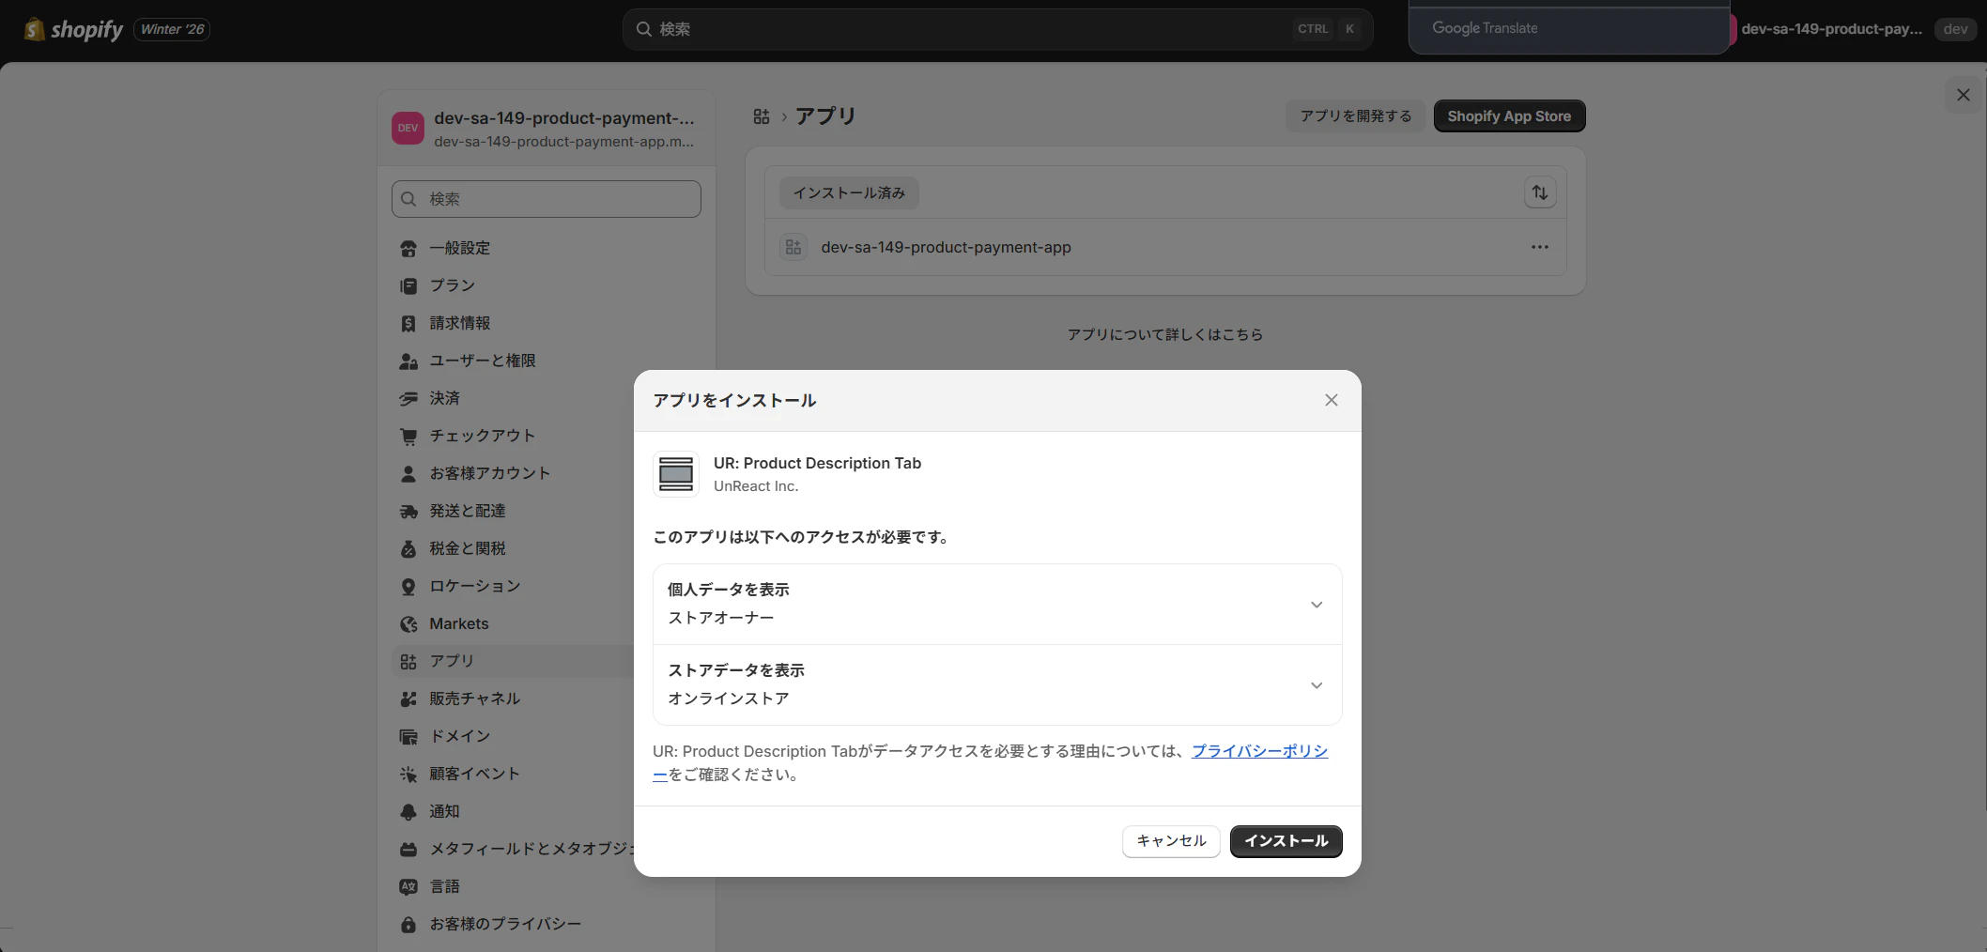Open 一般設定 general settings icon
The height and width of the screenshot is (952, 1987).
pos(408,249)
